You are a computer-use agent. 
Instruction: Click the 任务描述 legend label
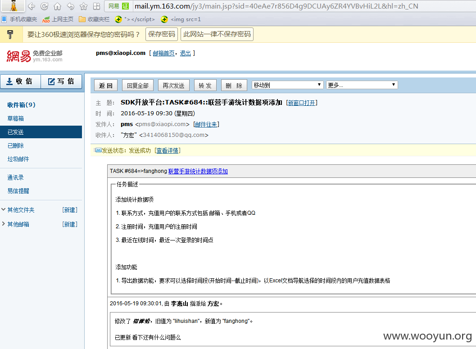coord(127,184)
